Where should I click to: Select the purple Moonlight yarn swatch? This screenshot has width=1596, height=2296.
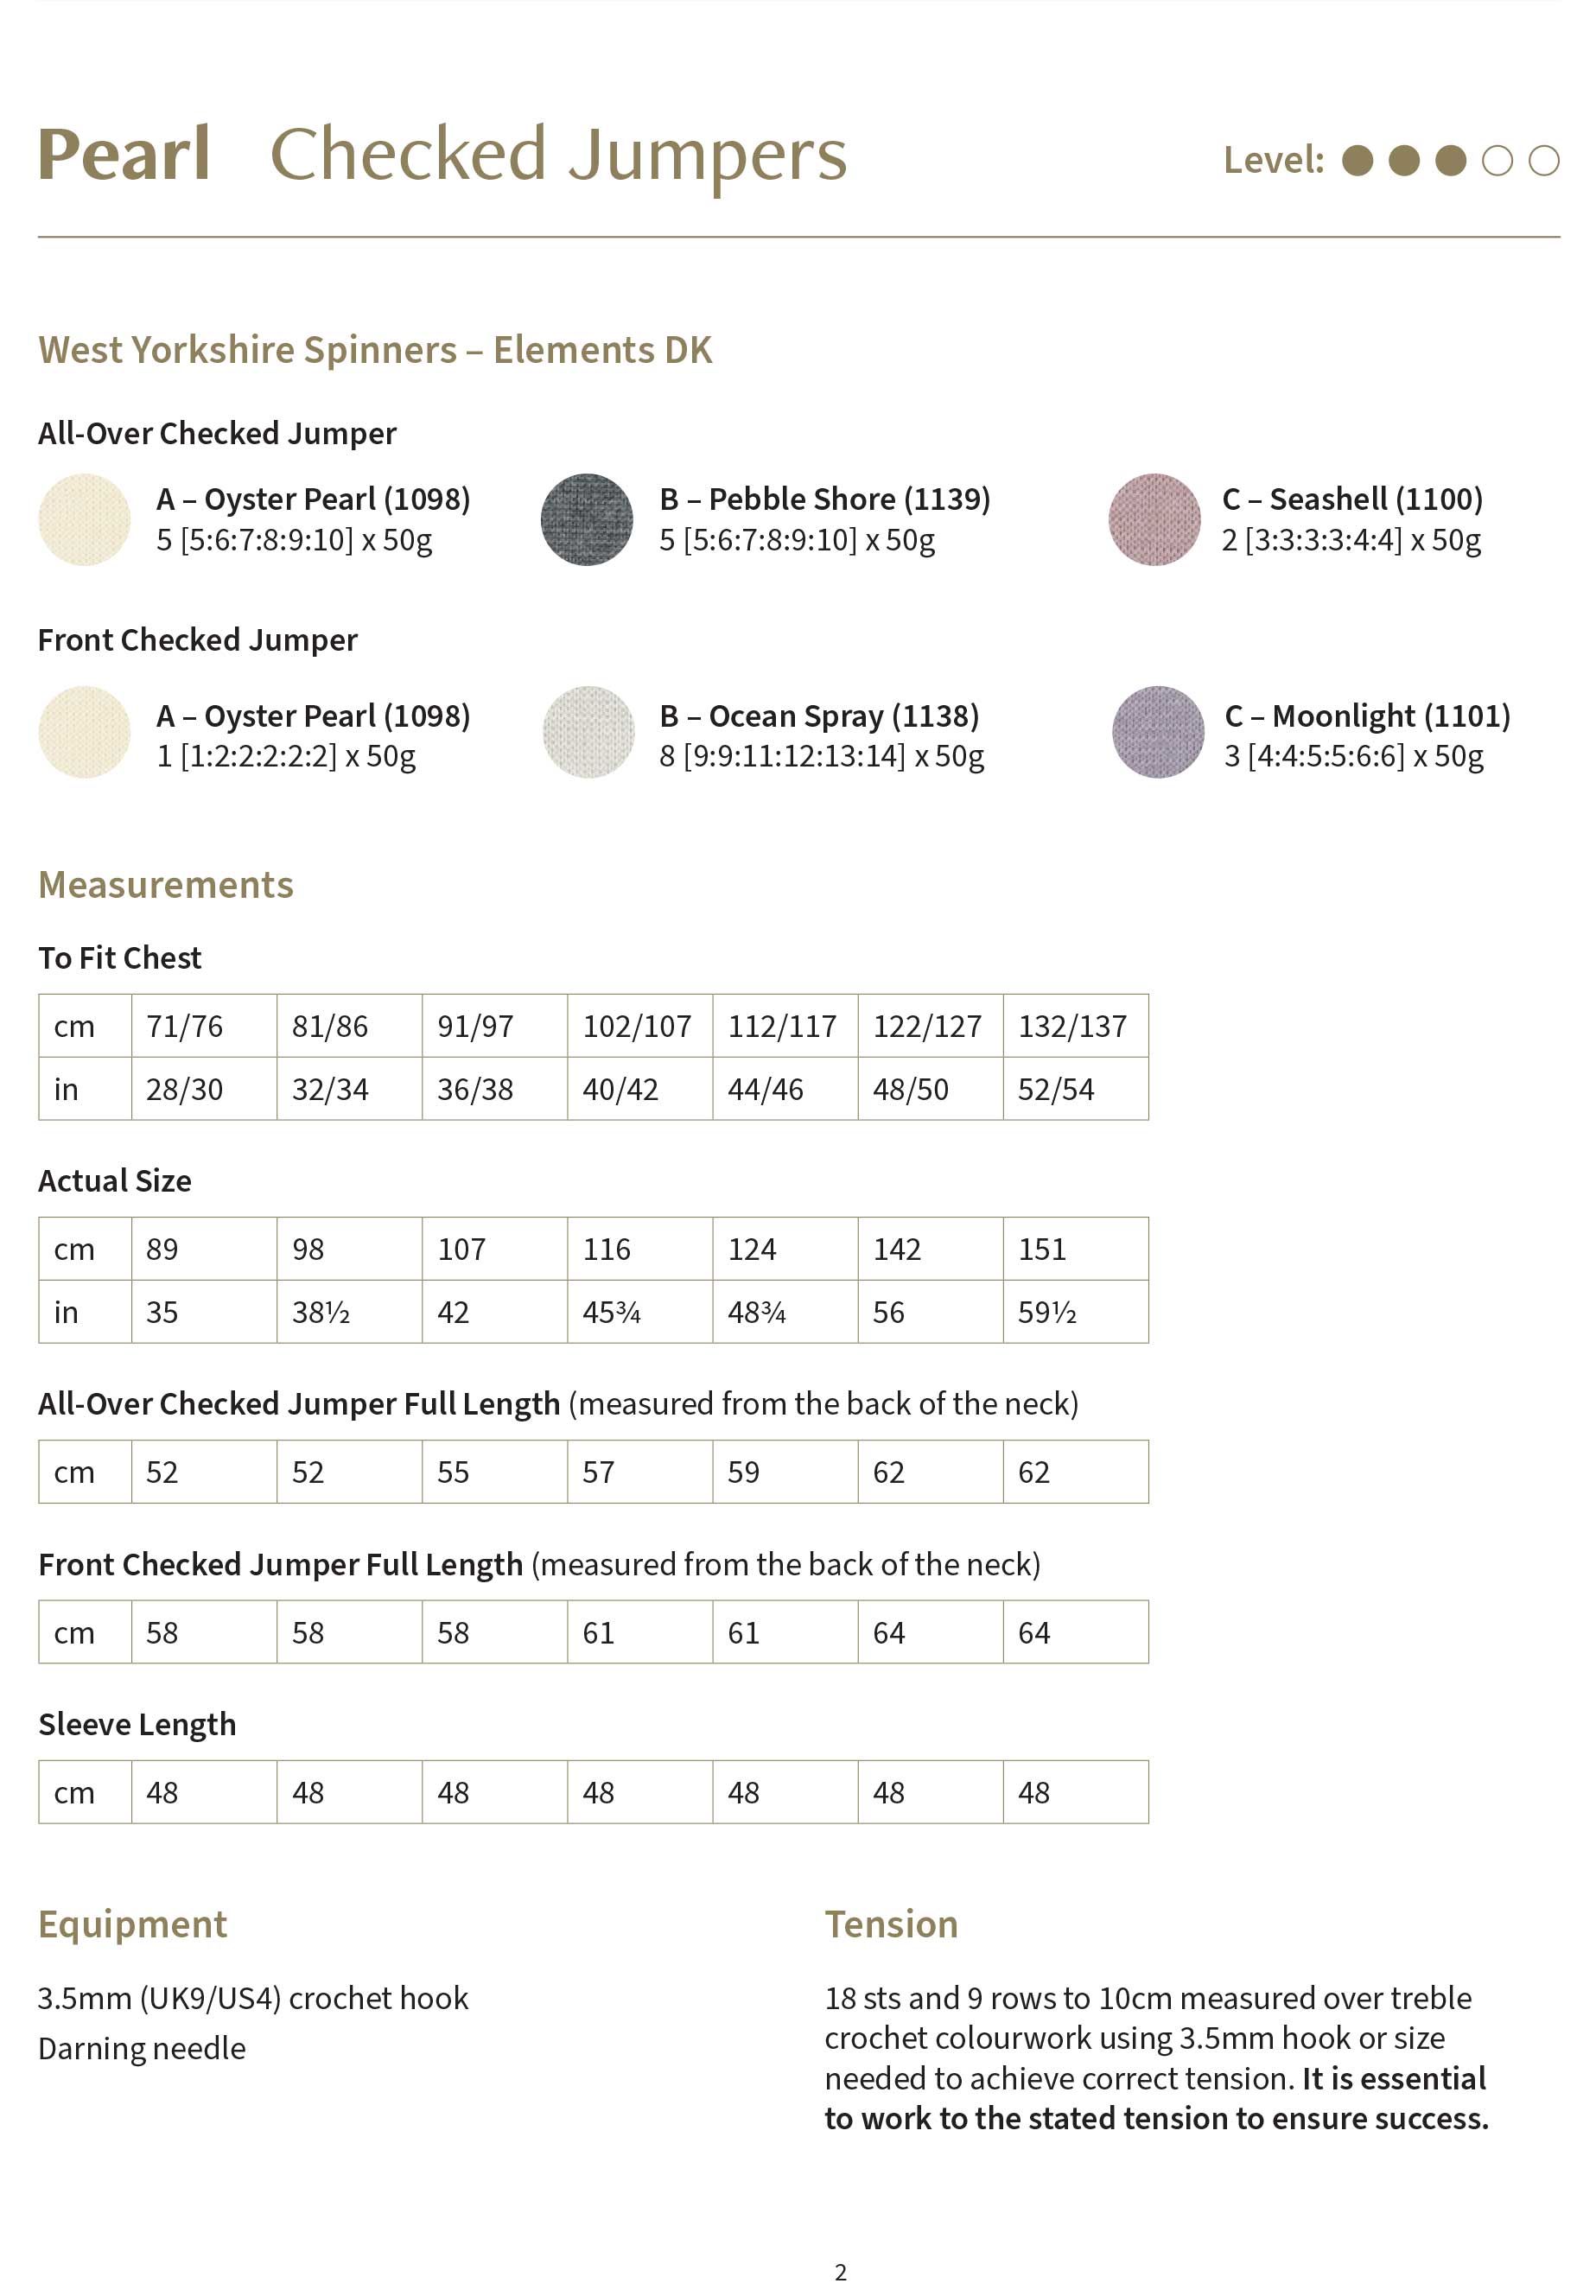[x=1158, y=732]
